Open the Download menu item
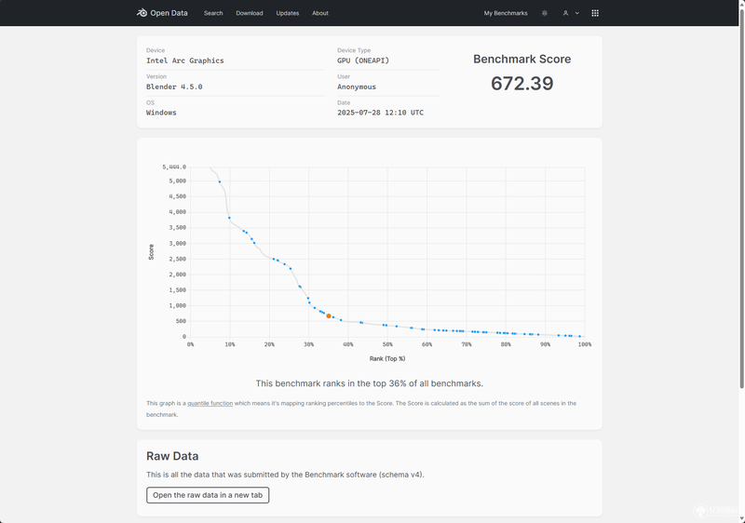Image resolution: width=745 pixels, height=523 pixels. tap(250, 13)
